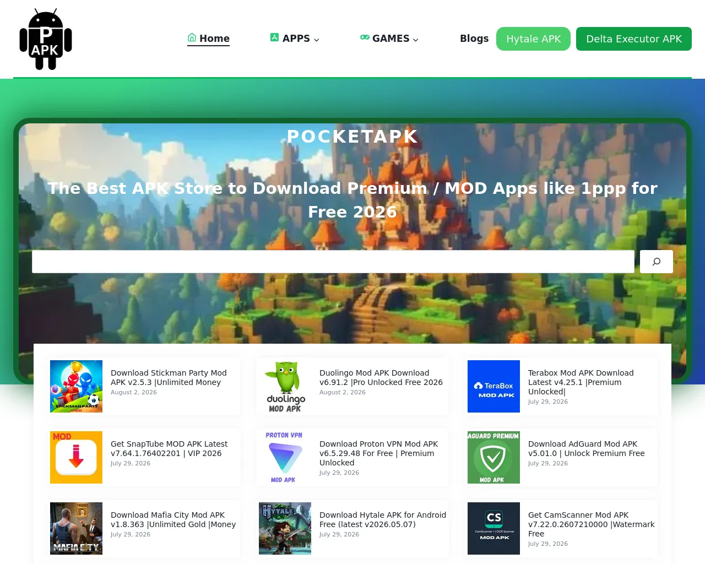Click into the search text field
This screenshot has width=705, height=564.
tap(333, 262)
